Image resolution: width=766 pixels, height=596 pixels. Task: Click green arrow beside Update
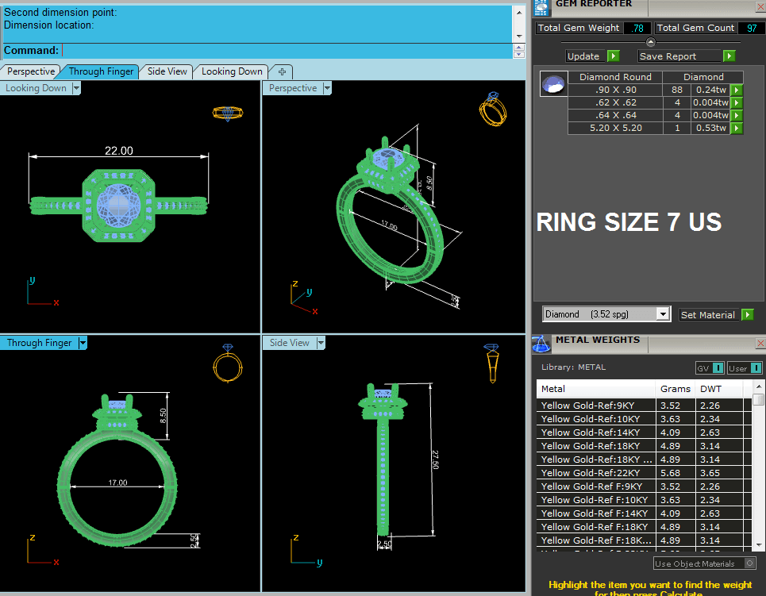(613, 56)
